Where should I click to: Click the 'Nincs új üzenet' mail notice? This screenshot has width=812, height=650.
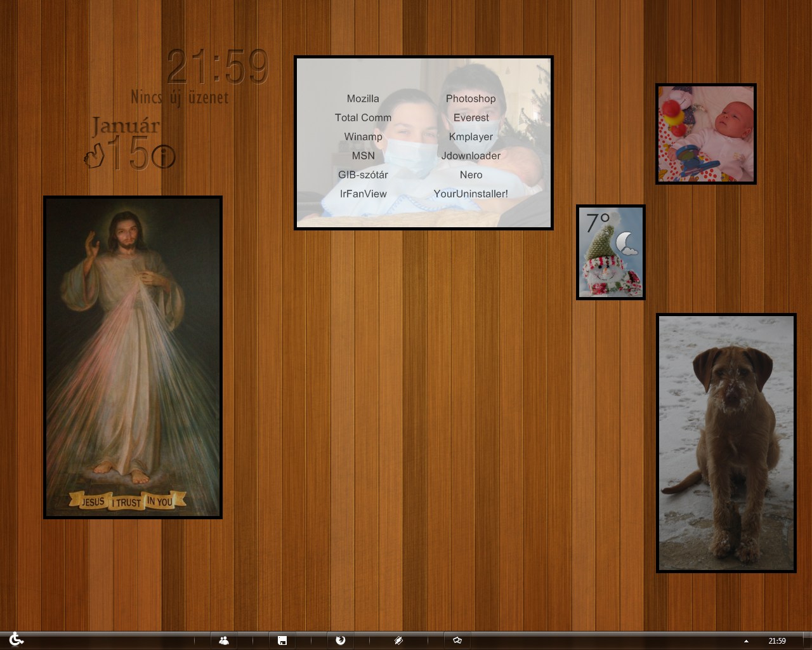(x=180, y=97)
